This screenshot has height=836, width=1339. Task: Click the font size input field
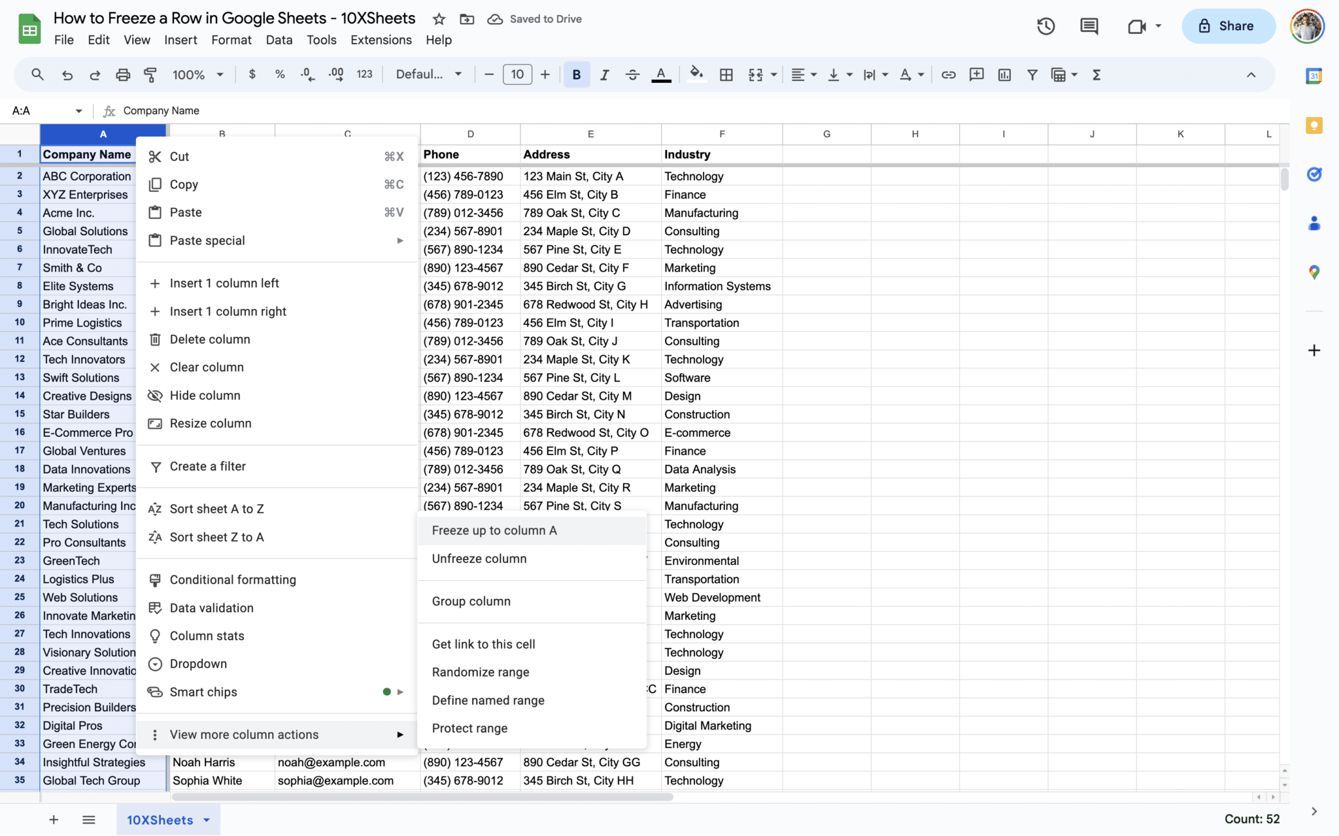point(517,75)
